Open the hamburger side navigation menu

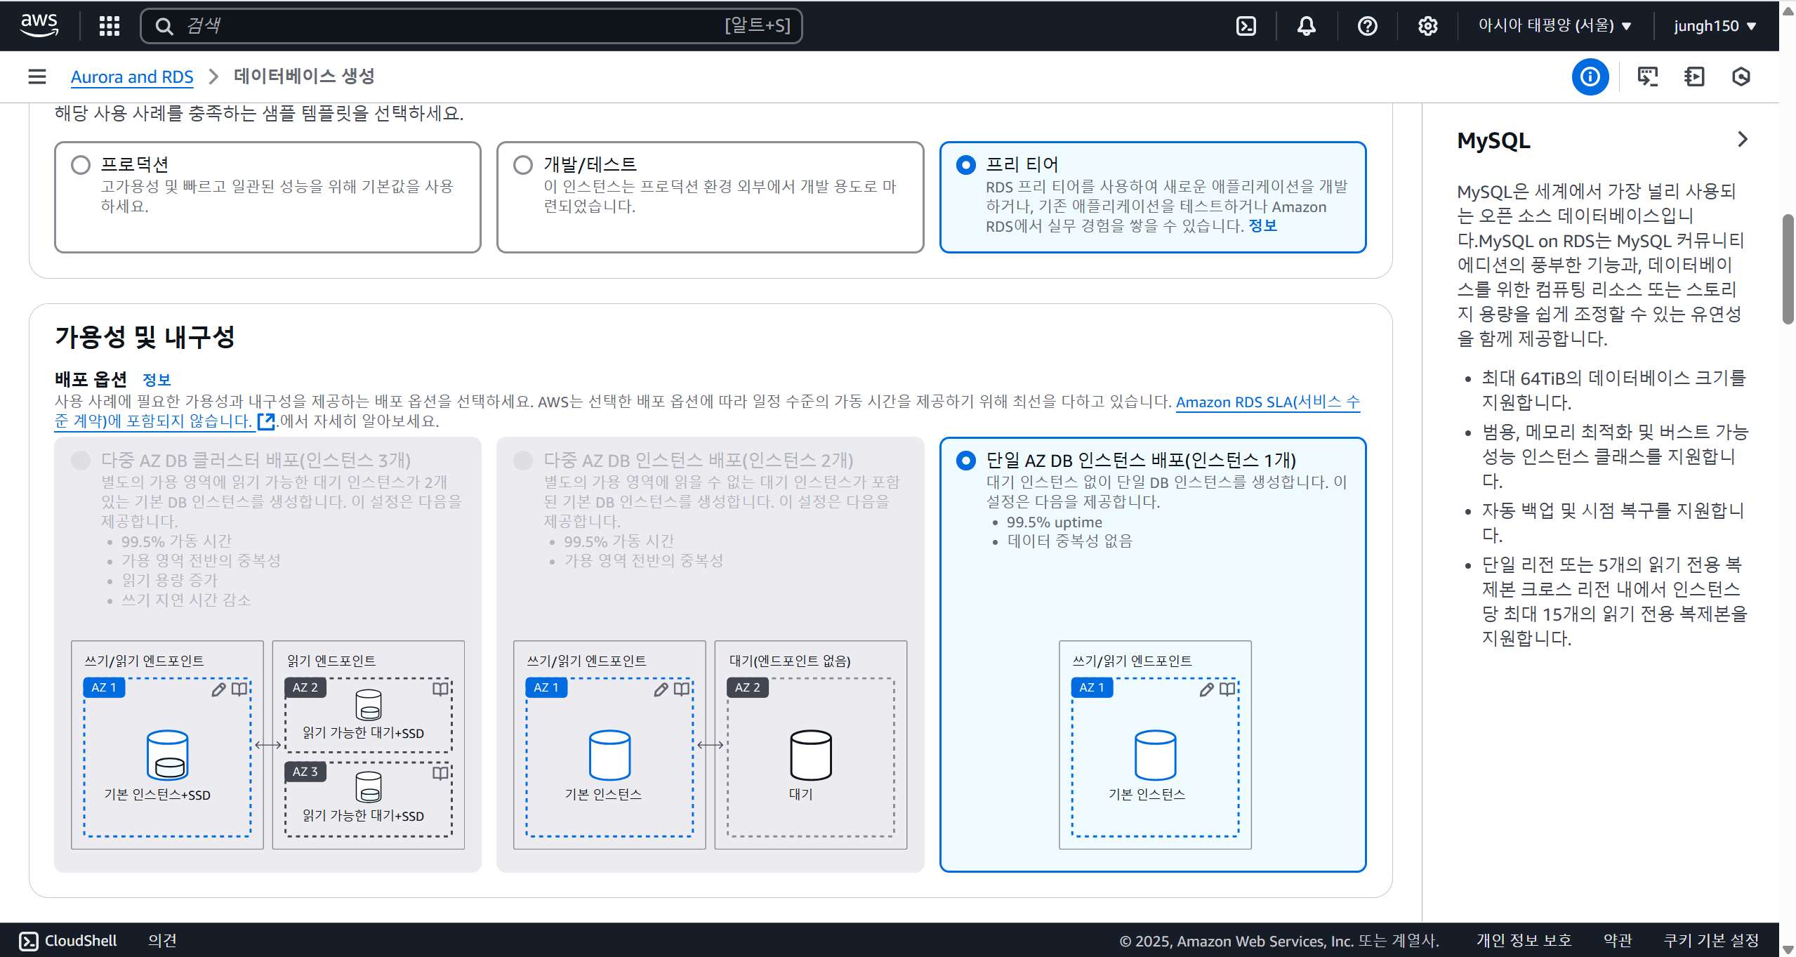pyautogui.click(x=37, y=77)
